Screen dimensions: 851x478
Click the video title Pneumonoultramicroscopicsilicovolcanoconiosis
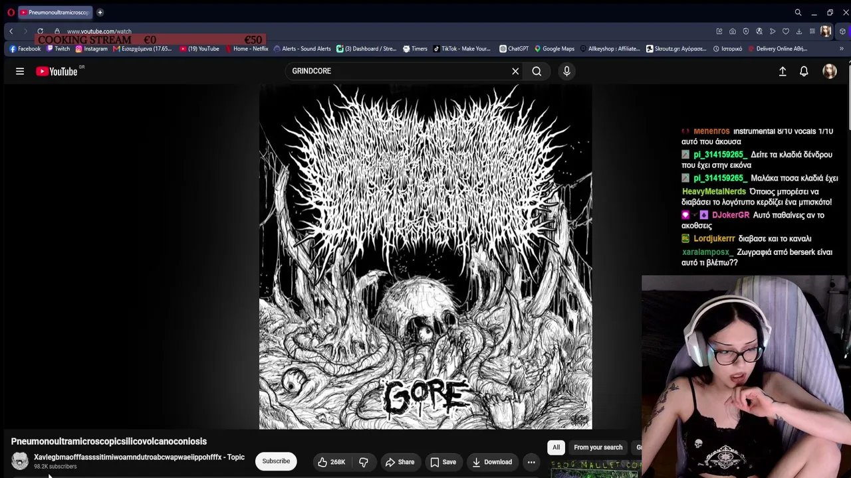pyautogui.click(x=109, y=441)
